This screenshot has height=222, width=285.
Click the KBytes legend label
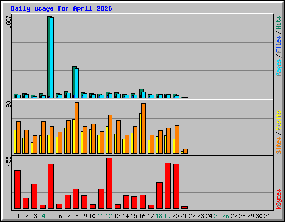click(279, 199)
